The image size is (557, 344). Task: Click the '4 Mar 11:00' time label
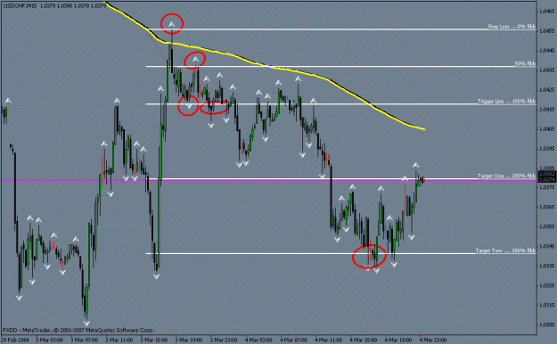[x=328, y=340]
